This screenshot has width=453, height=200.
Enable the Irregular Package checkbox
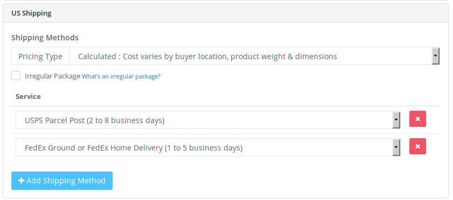(16, 76)
